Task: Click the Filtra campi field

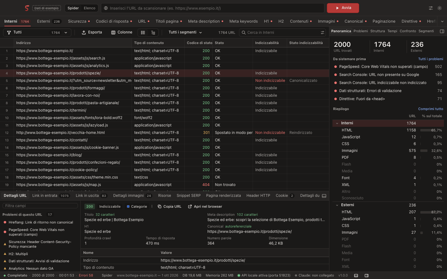Action: tap(40, 206)
